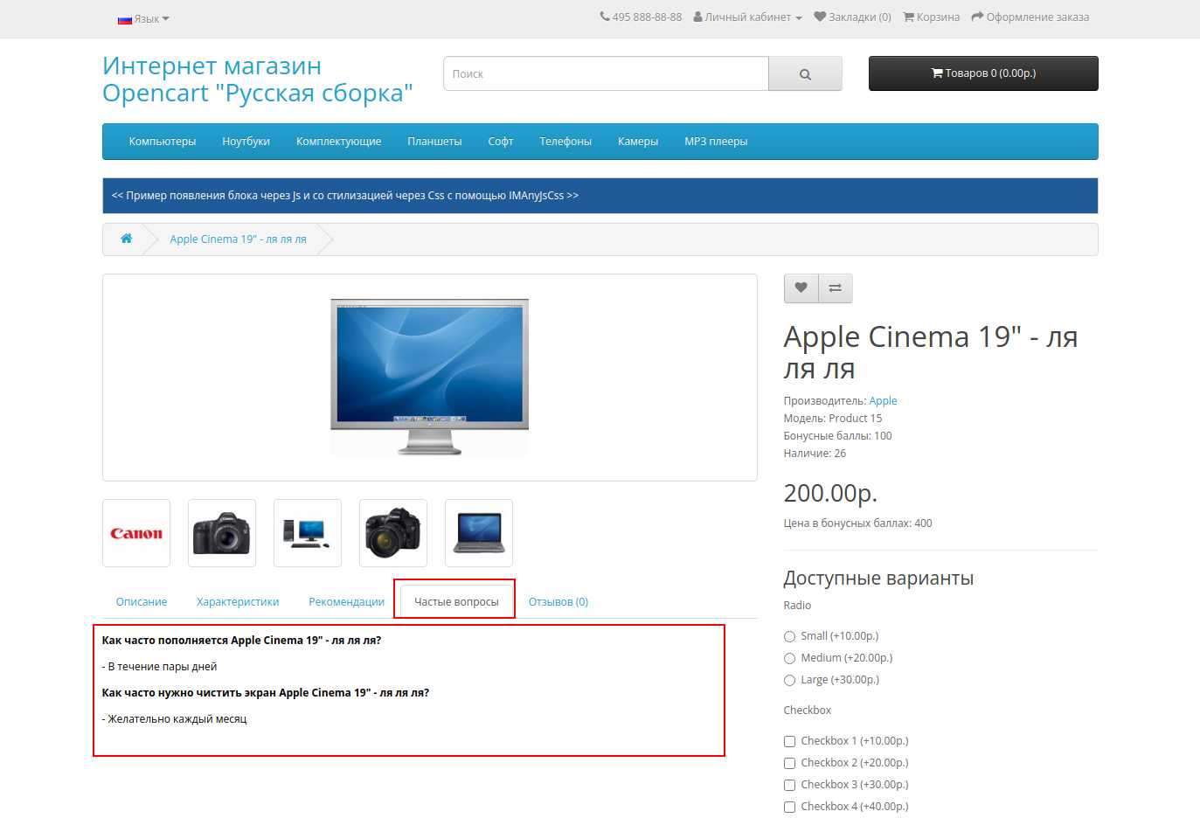The height and width of the screenshot is (818, 1200).
Task: Select the Large (+30.00р.) radio option
Action: [789, 680]
